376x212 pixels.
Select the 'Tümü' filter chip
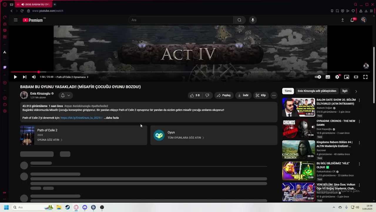click(x=288, y=91)
